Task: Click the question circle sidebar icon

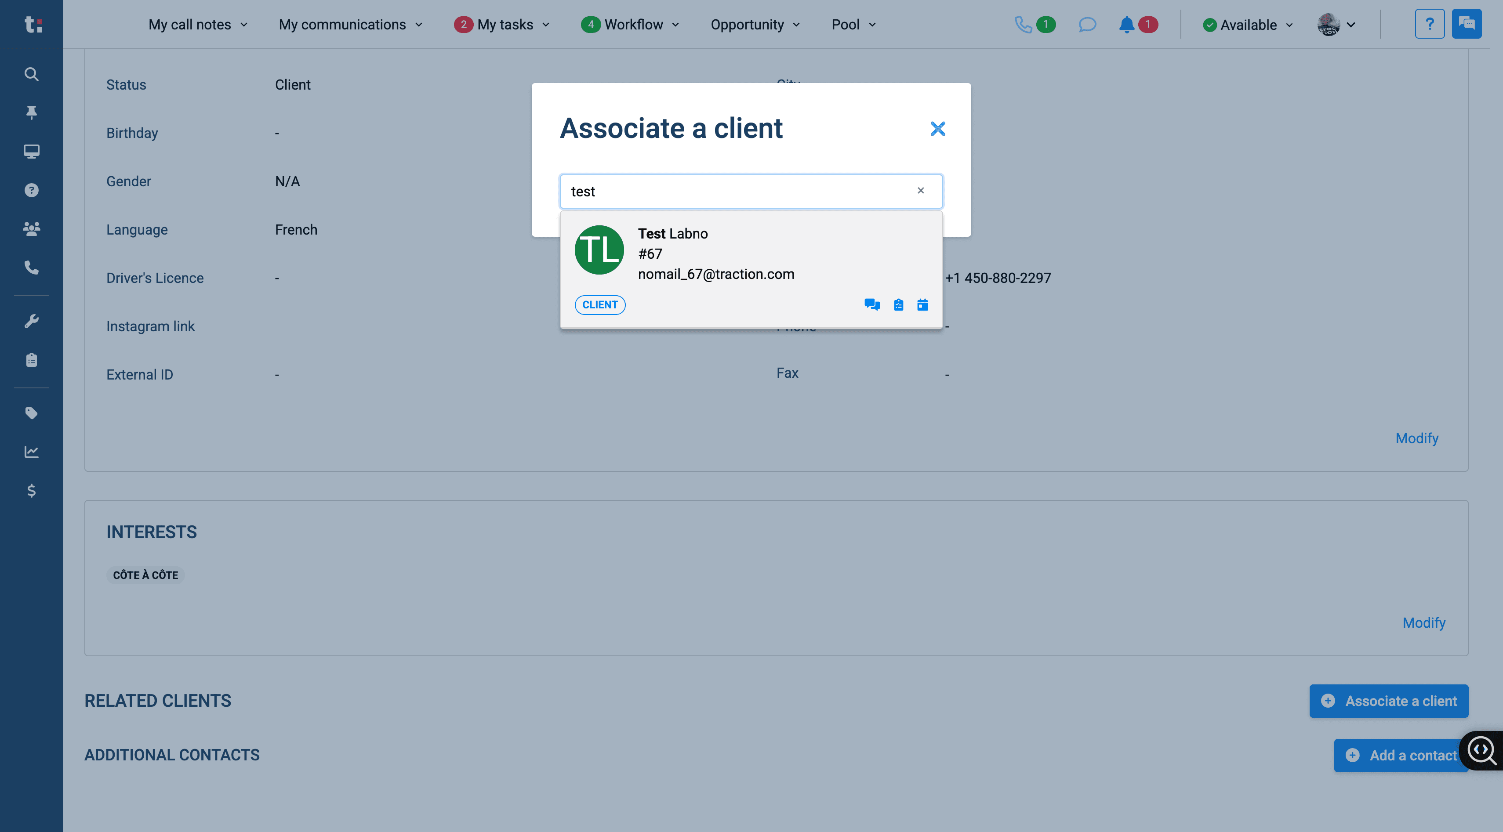Action: coord(32,190)
